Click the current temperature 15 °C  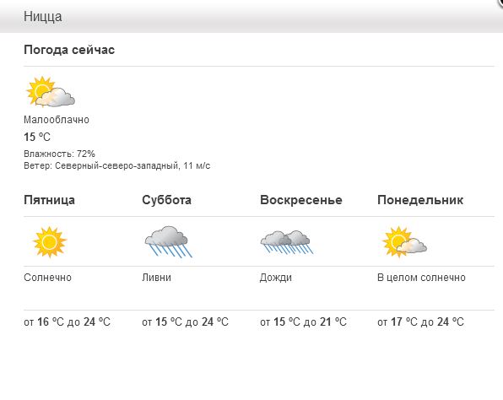tap(37, 138)
